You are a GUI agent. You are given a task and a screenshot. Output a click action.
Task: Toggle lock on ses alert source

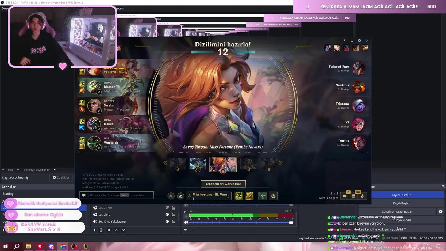pyautogui.click(x=173, y=215)
